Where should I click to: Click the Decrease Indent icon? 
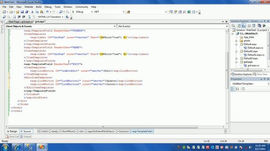click(x=19, y=17)
